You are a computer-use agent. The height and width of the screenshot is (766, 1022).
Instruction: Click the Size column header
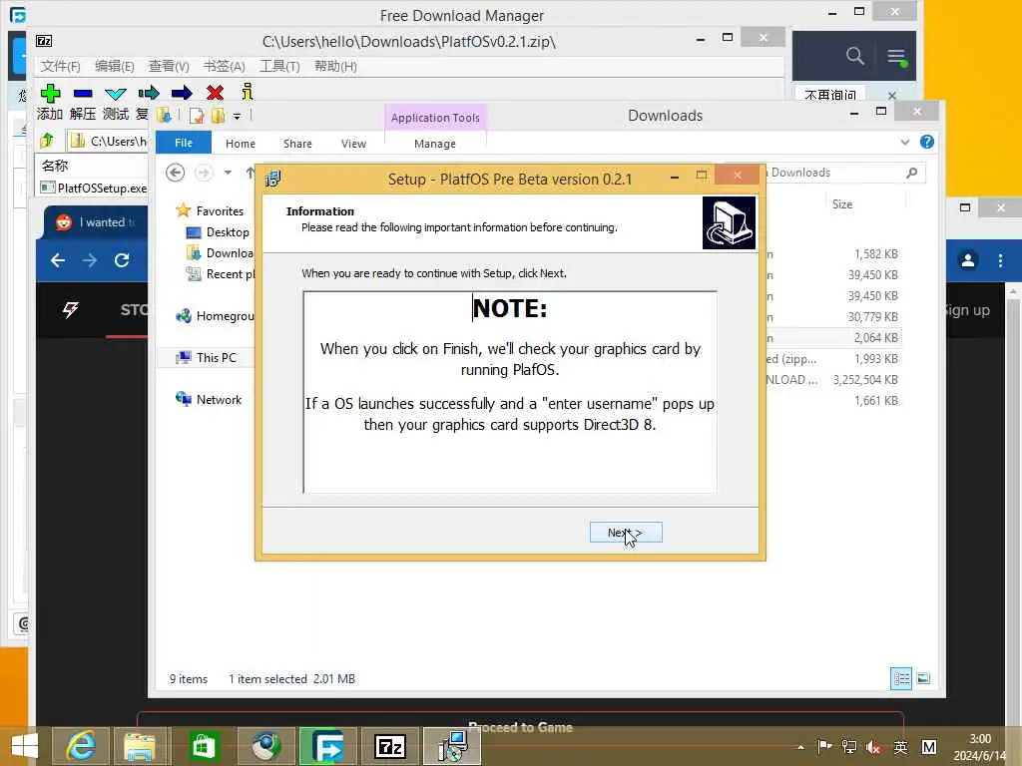[842, 204]
